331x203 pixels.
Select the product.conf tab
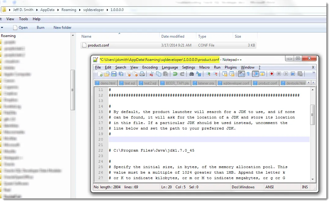(x=265, y=83)
